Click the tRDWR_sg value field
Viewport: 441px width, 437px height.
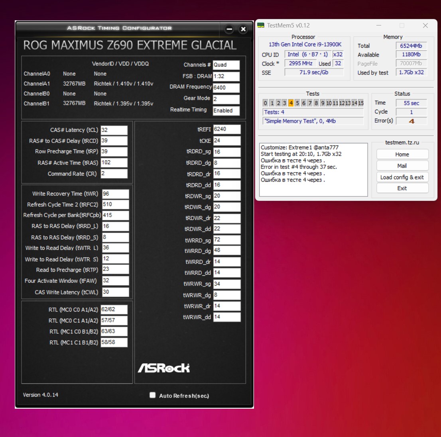tap(227, 196)
